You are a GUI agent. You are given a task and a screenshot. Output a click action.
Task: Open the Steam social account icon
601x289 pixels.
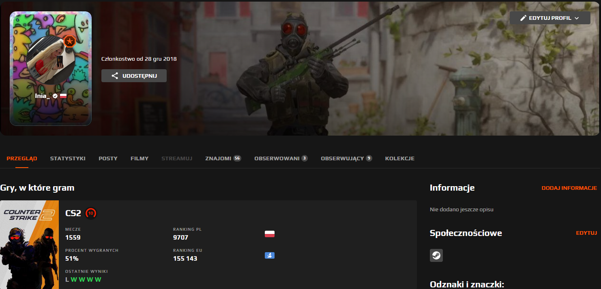coord(436,255)
